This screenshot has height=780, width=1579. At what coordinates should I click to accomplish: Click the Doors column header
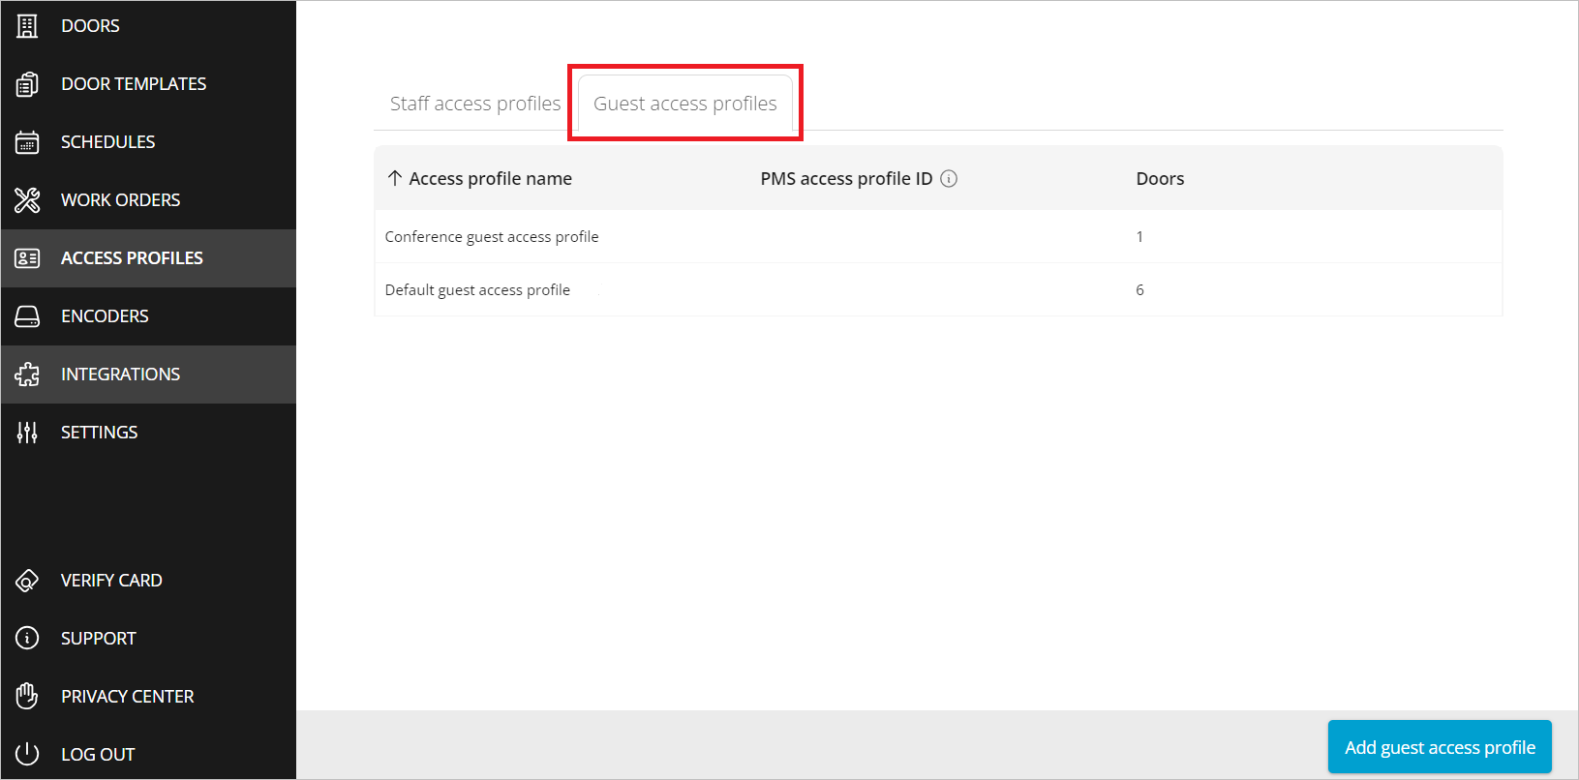click(x=1160, y=179)
